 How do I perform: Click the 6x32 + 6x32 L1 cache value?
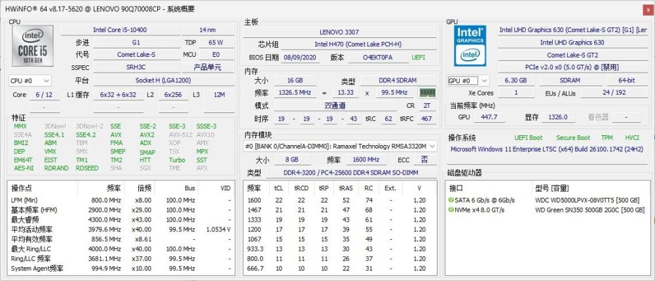point(118,95)
